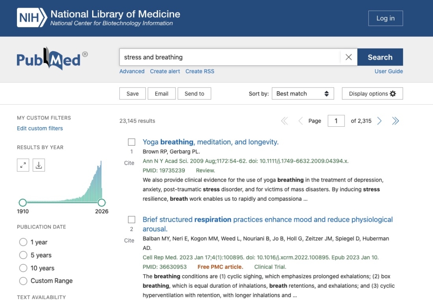Screen dimensions: 433x305
Task: Go to the first results page arrow
Action: click(284, 121)
